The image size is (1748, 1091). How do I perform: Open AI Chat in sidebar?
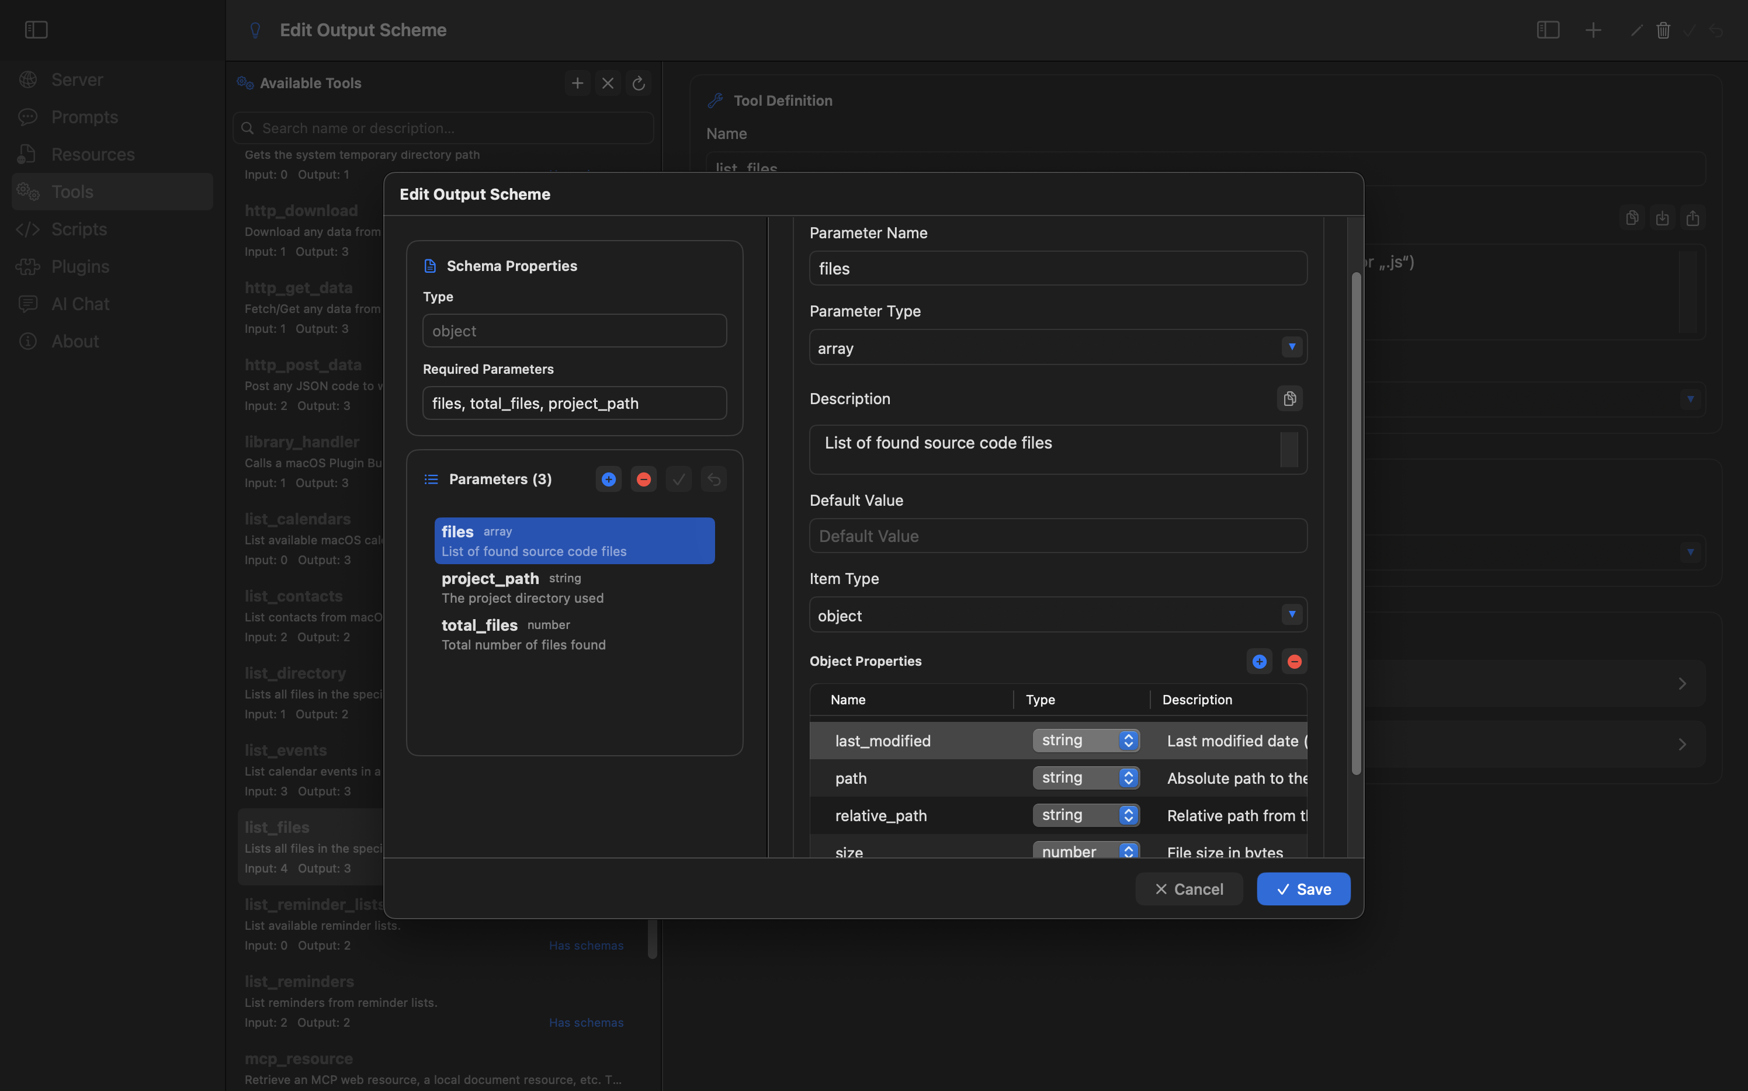click(x=112, y=304)
